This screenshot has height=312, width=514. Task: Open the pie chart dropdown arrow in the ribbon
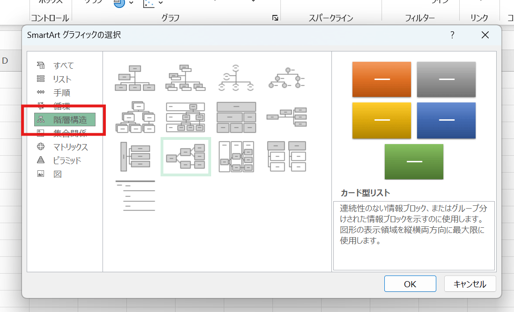tap(131, 3)
